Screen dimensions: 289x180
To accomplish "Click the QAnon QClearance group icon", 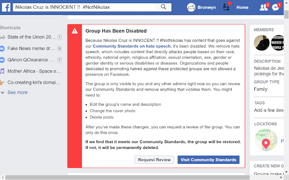I will [x=2, y=60].
